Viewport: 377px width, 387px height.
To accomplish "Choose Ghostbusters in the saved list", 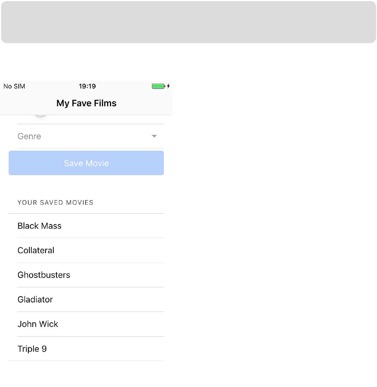I will 86,275.
